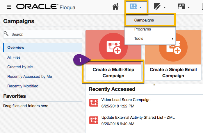Click the Assets pencil icon
Screen dimensions: 203x133
157,6
